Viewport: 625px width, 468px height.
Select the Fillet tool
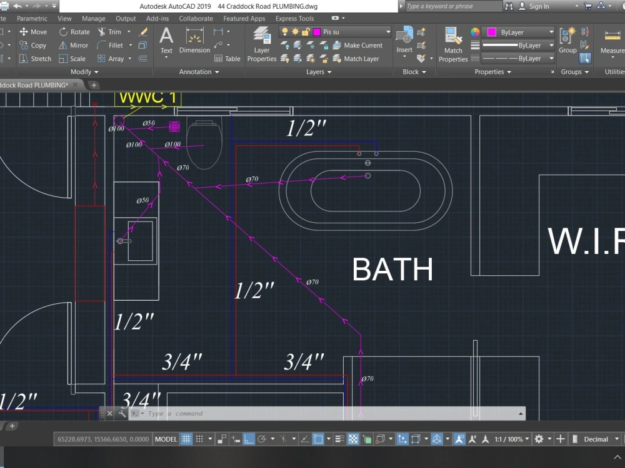[115, 45]
